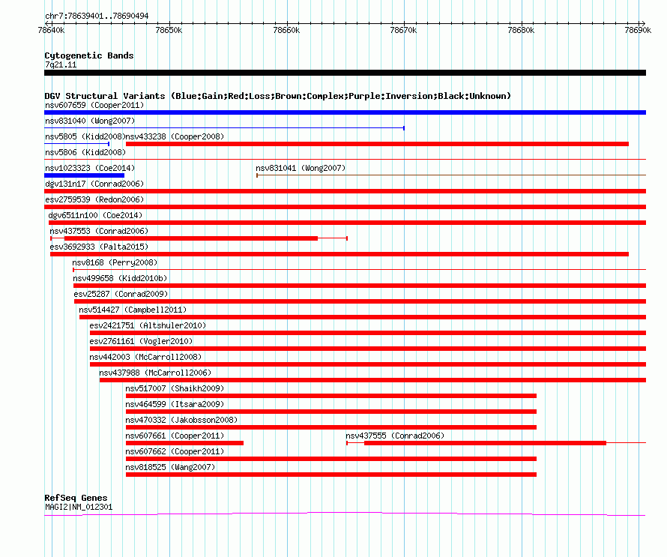Screen dimensions: 667x557
Task: Click the short red nsv607661 loss bar
Action: pos(184,443)
